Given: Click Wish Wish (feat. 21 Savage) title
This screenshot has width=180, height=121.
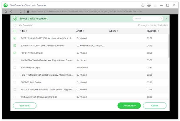Looking at the screenshot, I should pyautogui.click(x=39, y=97).
